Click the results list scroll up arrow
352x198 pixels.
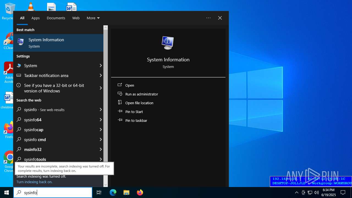(105, 28)
